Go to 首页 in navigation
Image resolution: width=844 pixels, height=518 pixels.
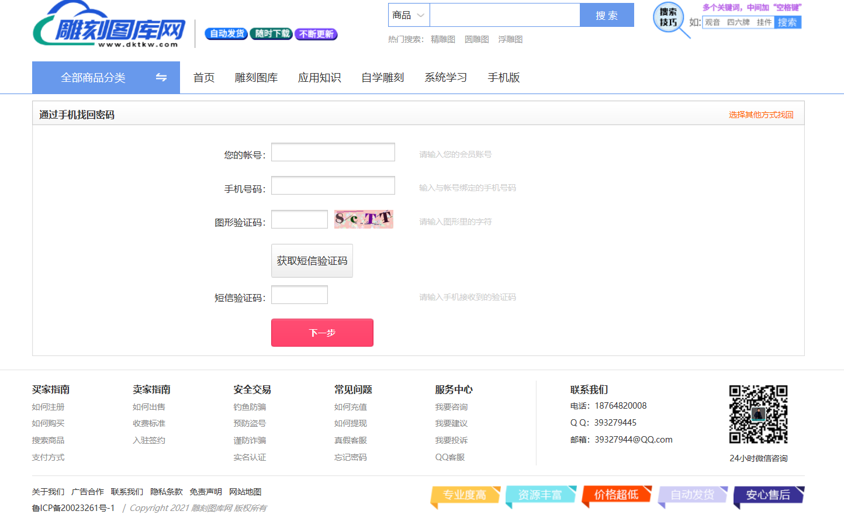(x=204, y=78)
